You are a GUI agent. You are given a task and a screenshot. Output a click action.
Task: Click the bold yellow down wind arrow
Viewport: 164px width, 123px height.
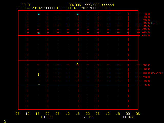click(39, 74)
